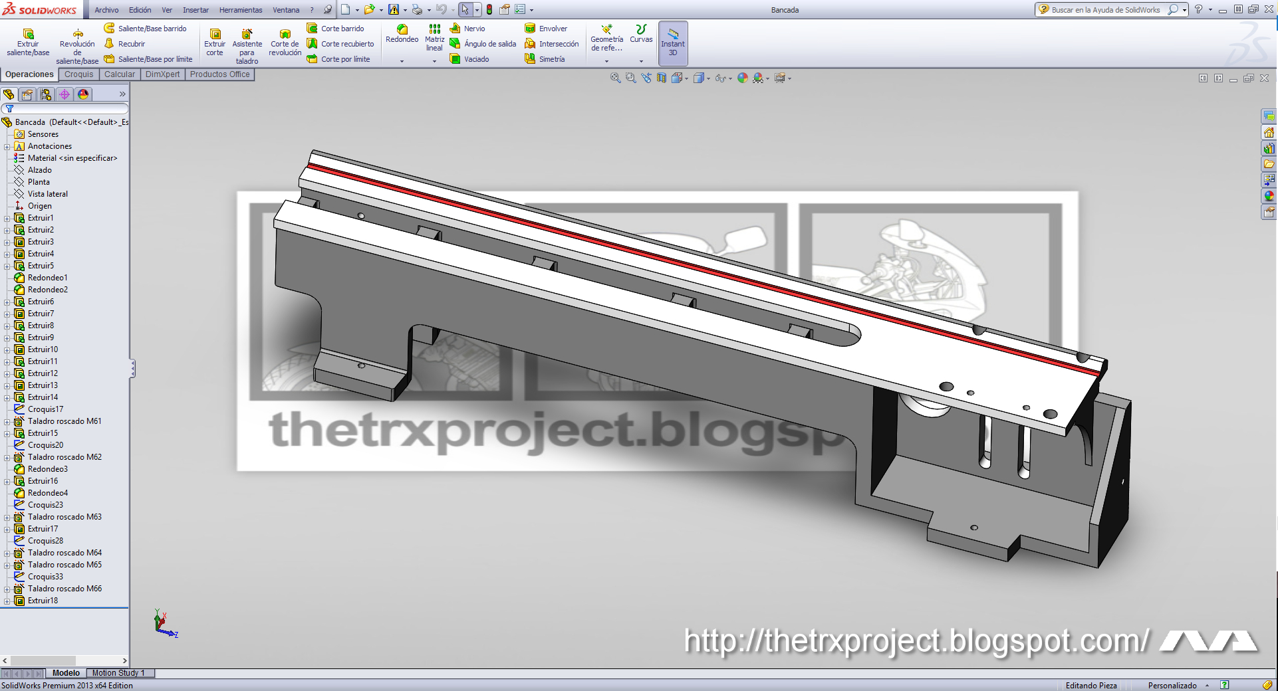Open the ConfigurationManager panel tab
Image resolution: width=1278 pixels, height=691 pixels.
[46, 94]
